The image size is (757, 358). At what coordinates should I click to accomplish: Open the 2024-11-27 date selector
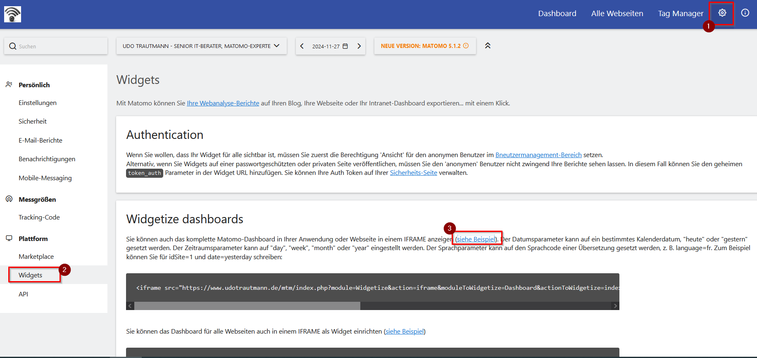click(x=330, y=46)
